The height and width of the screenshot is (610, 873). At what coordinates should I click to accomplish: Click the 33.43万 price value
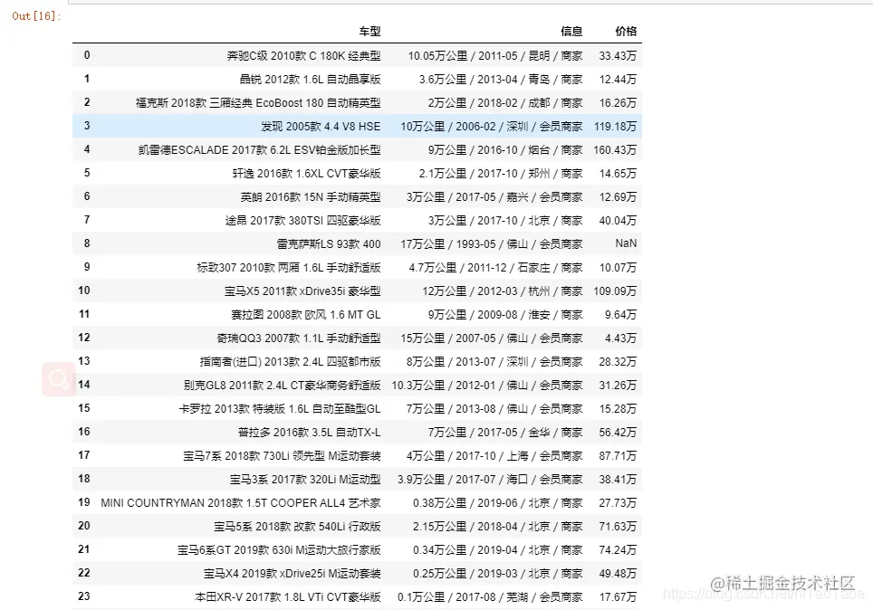point(618,55)
